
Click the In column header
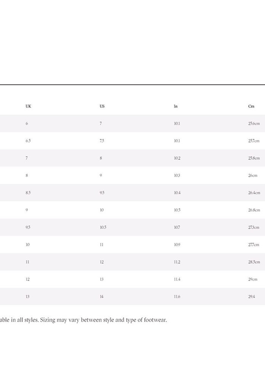[176, 106]
